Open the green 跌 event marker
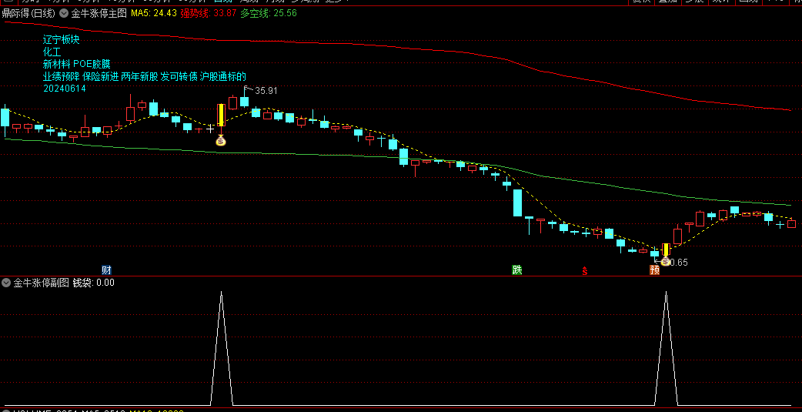The height and width of the screenshot is (412, 802). pos(517,270)
